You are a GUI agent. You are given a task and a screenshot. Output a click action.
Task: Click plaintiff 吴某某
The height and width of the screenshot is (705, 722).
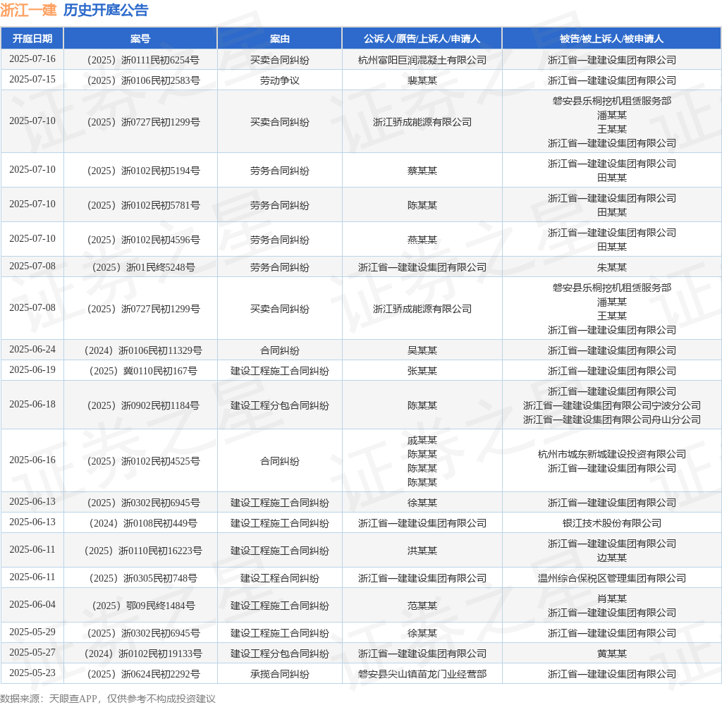422,350
